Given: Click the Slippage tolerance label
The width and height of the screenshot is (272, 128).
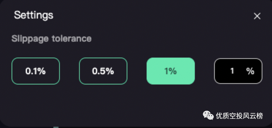Looking at the screenshot, I should [51, 39].
